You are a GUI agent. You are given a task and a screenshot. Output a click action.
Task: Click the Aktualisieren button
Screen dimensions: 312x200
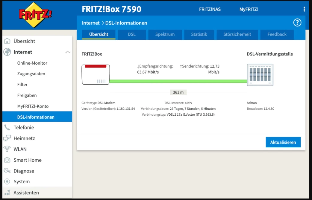283,142
